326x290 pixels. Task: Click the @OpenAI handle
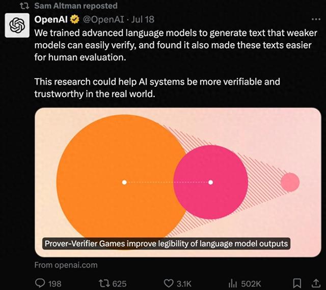[102, 19]
